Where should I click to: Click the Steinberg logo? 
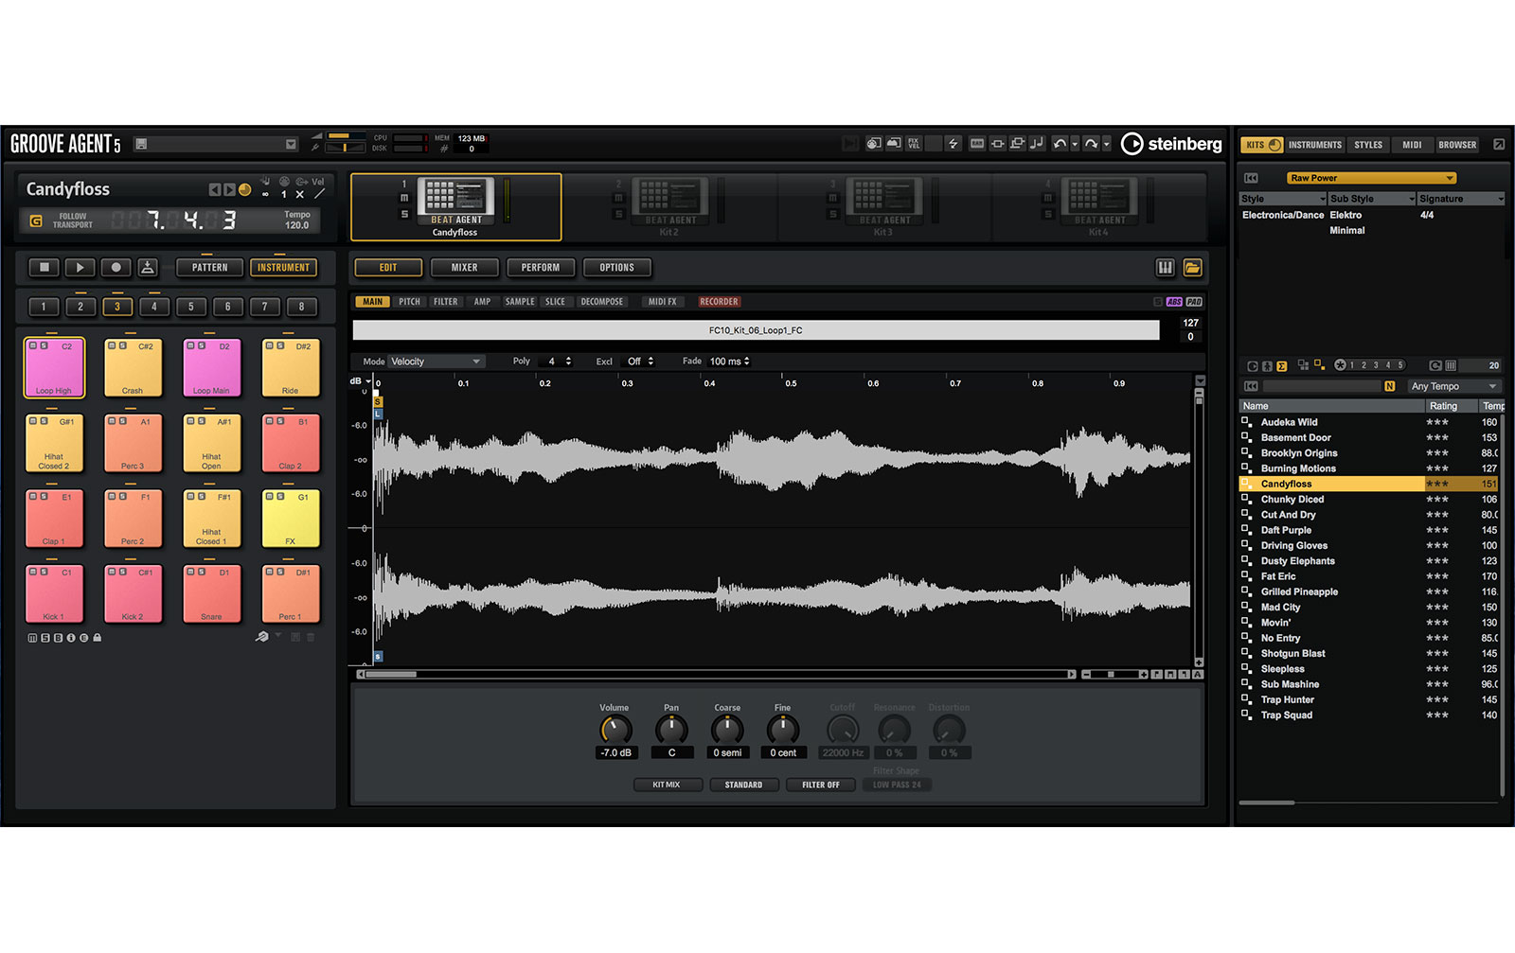click(x=1171, y=144)
